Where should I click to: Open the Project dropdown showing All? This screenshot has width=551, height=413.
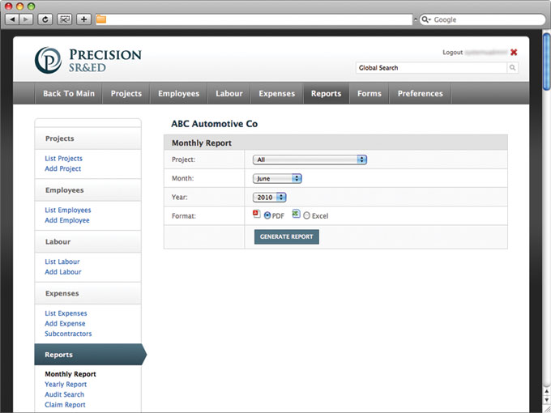point(310,160)
